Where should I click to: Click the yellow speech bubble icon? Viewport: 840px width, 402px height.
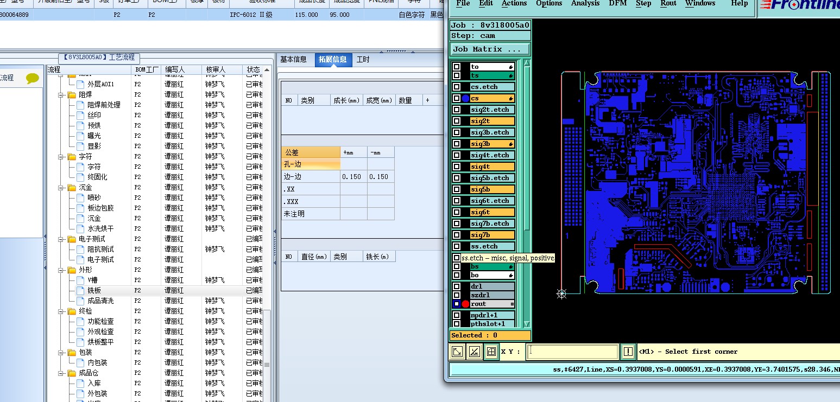33,78
